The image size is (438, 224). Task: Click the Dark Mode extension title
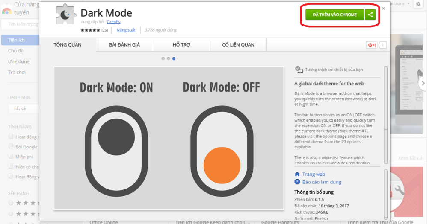pos(106,13)
